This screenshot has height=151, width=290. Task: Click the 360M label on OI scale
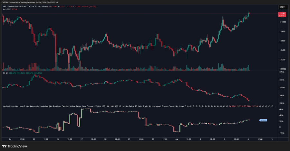point(282,80)
